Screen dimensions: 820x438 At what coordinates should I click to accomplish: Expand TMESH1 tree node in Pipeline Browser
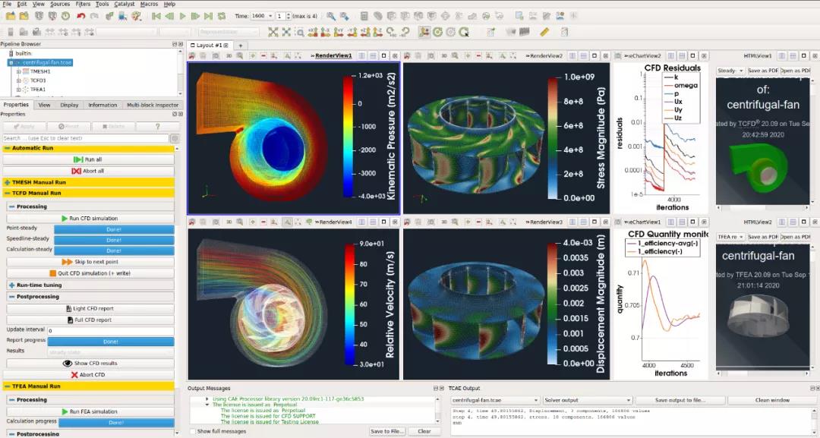point(18,71)
